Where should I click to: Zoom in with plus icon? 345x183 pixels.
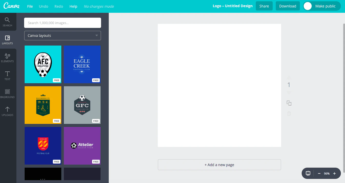(334, 174)
